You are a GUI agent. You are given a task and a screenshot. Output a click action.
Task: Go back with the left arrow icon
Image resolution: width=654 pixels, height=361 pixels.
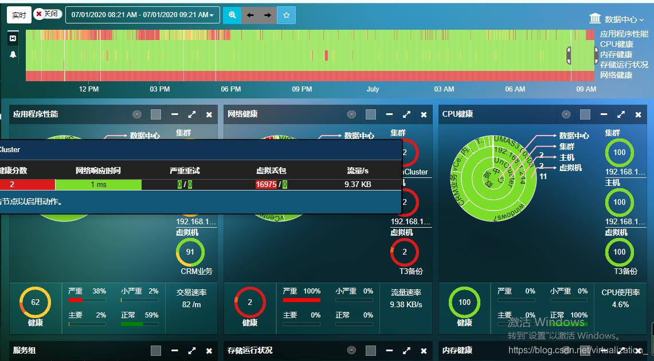click(250, 15)
